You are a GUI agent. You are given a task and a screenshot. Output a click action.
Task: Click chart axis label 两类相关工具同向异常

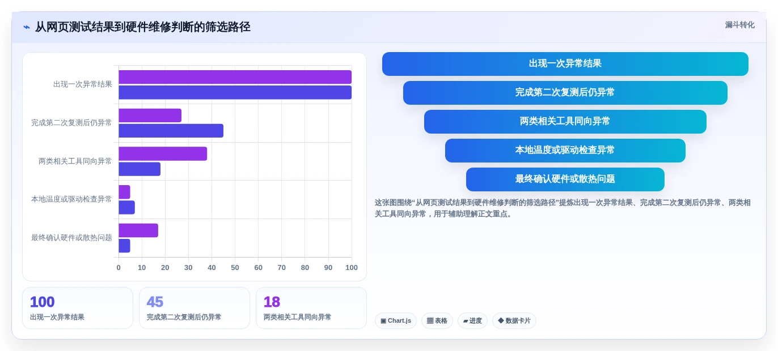[75, 161]
